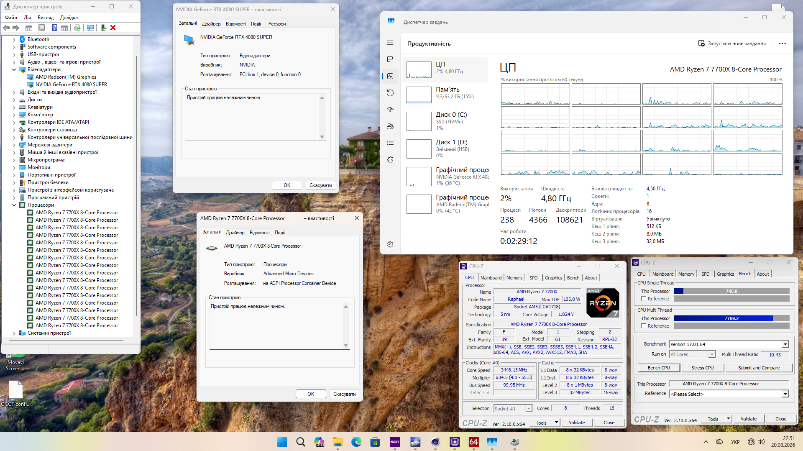Open the Users icon in Task Manager sidebar
The height and width of the screenshot is (451, 803).
[x=390, y=126]
